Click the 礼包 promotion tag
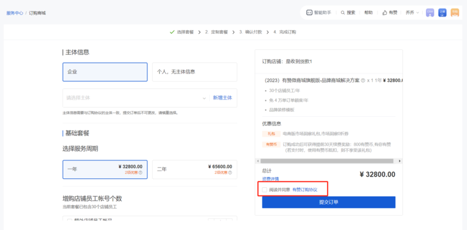Screen dimensions: 467x230 pyautogui.click(x=271, y=134)
